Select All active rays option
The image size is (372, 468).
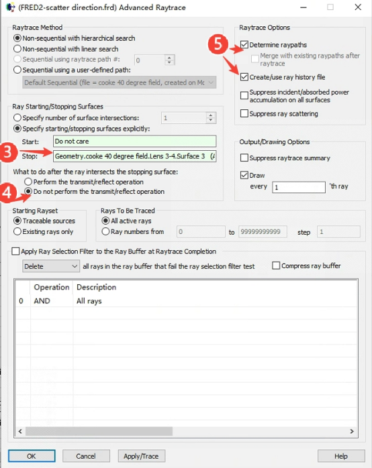pyautogui.click(x=105, y=221)
